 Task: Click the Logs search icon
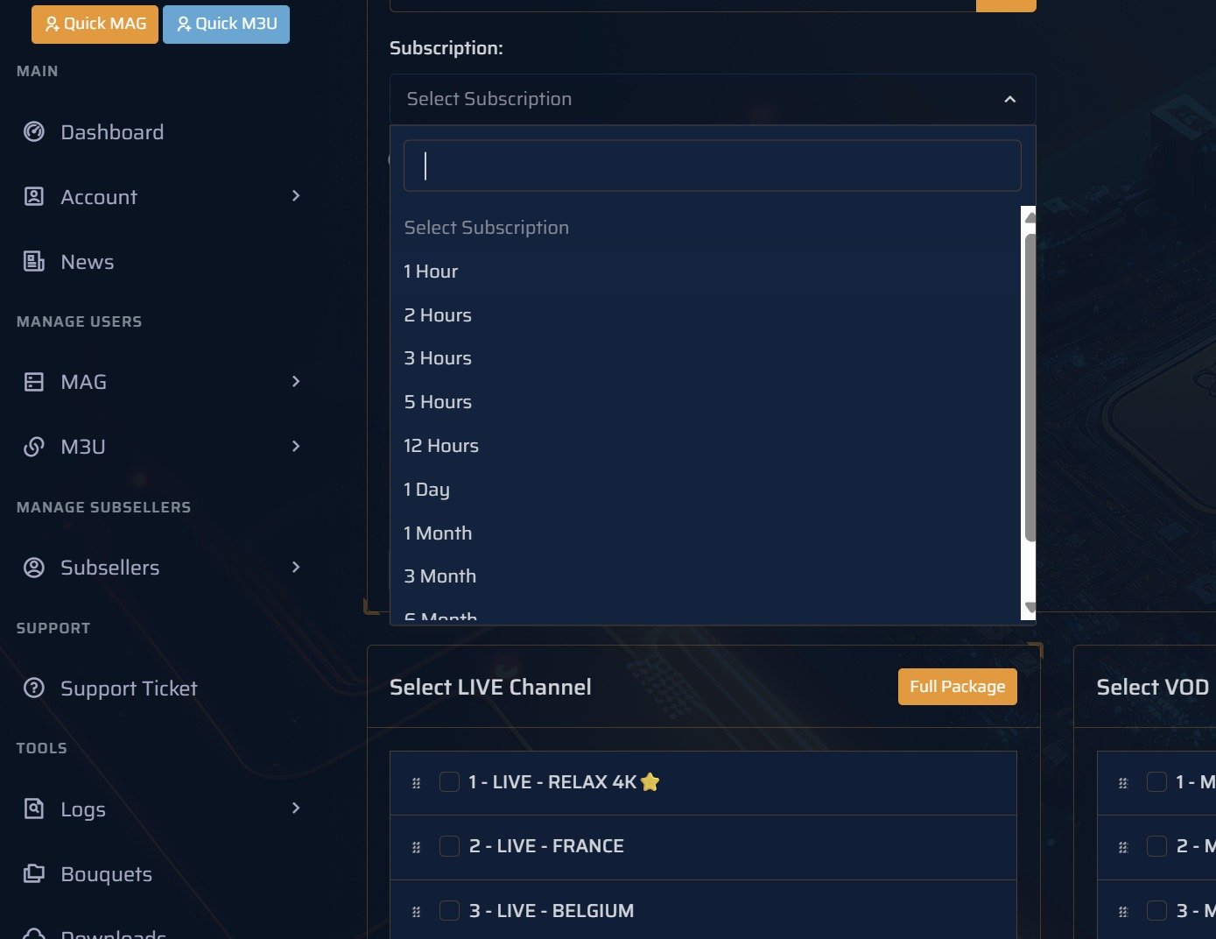(x=34, y=808)
